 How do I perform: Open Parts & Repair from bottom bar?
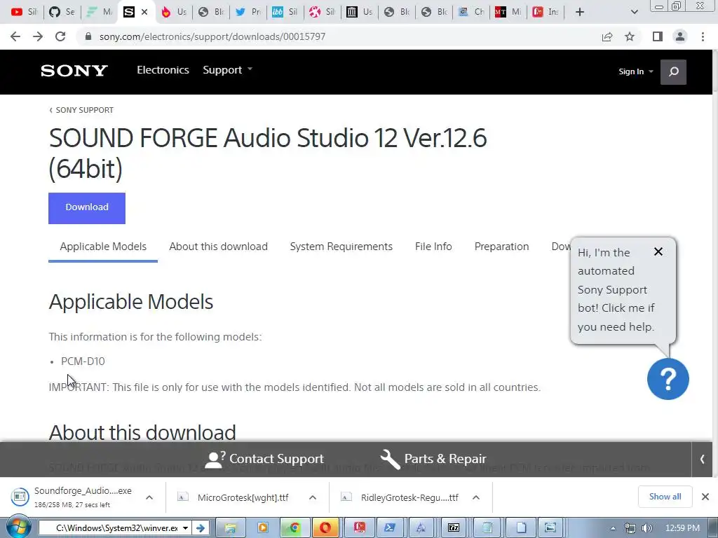(x=433, y=459)
